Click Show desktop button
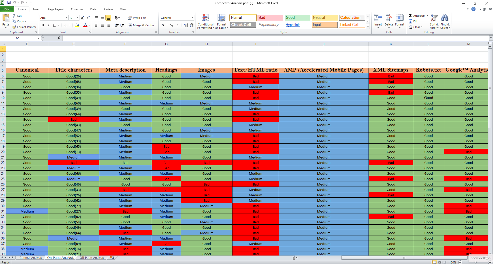493x264 pixels. 480,258
